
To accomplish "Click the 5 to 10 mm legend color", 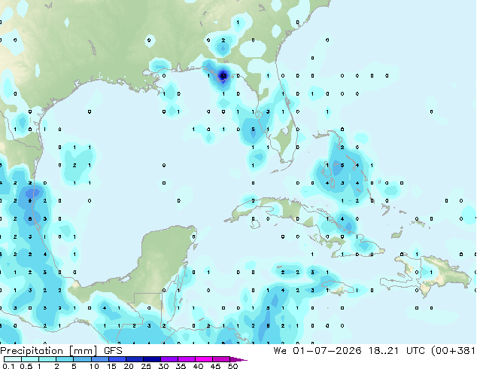I will point(82,359).
